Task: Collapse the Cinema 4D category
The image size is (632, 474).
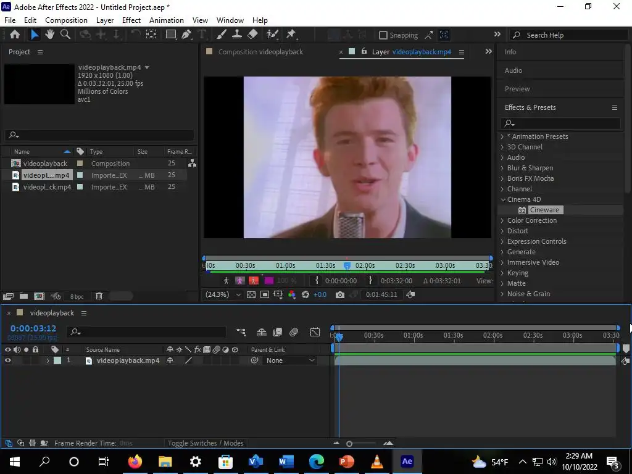Action: tap(502, 199)
